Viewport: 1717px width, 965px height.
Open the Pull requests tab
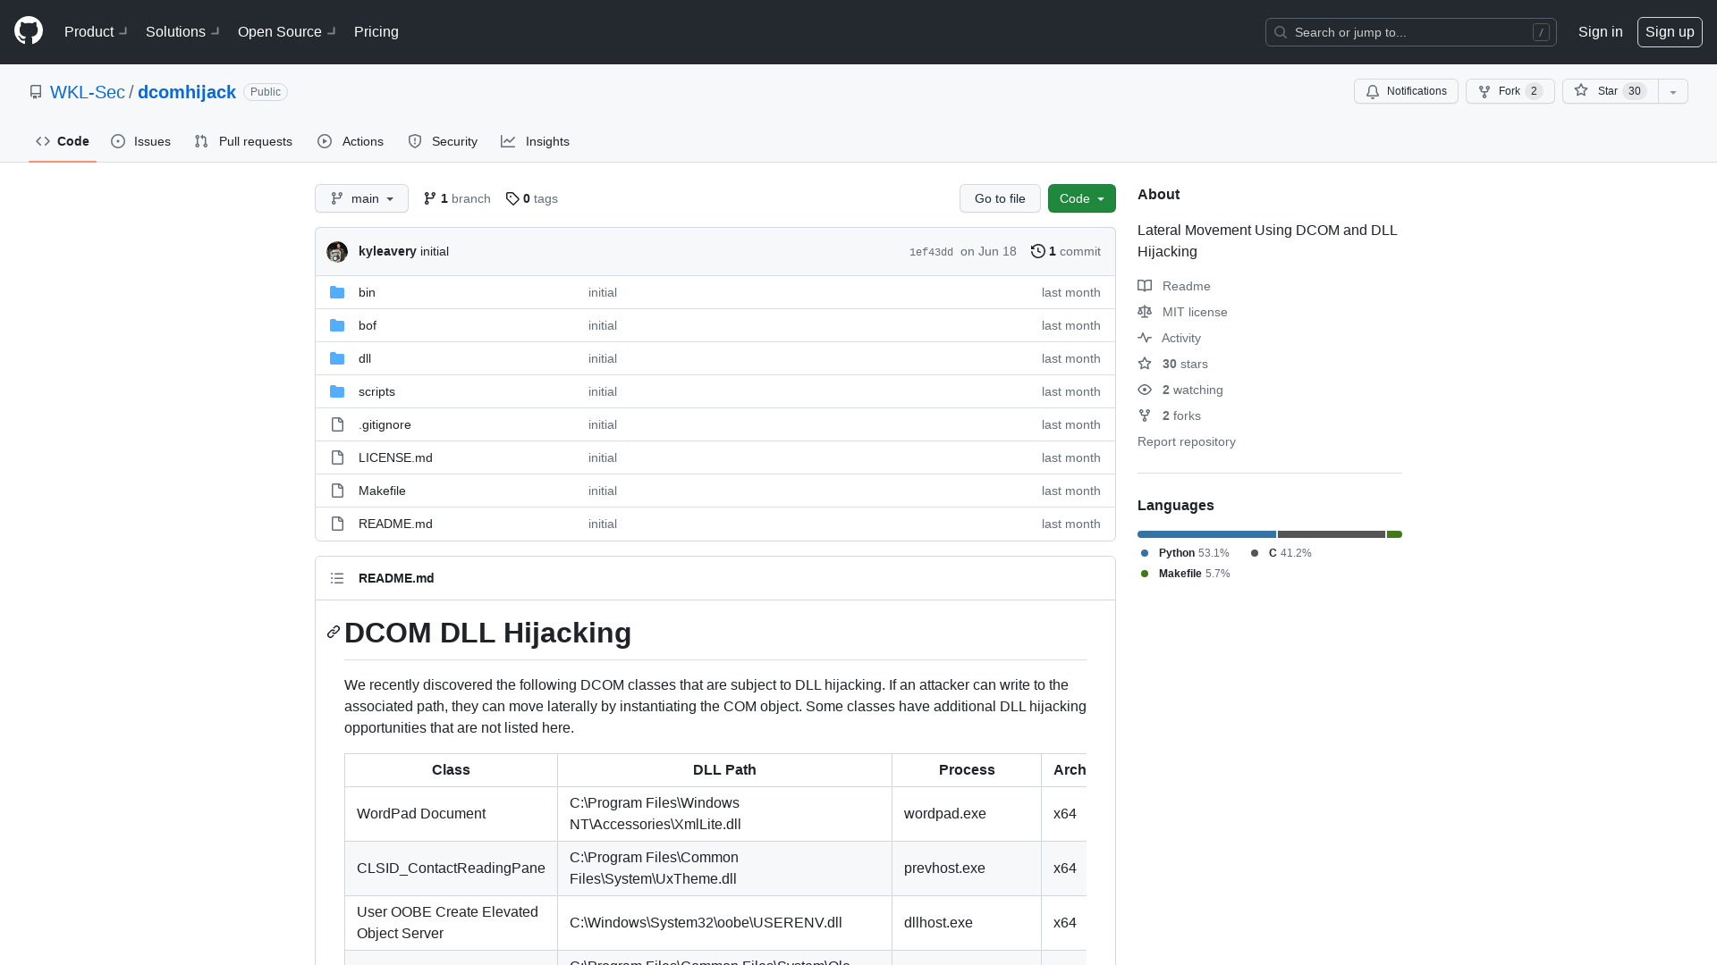pos(243,141)
